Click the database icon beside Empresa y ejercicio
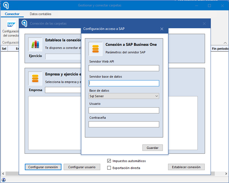 35,78
